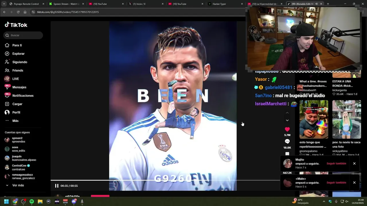Open weather widget 20°C Despejado

point(301,201)
